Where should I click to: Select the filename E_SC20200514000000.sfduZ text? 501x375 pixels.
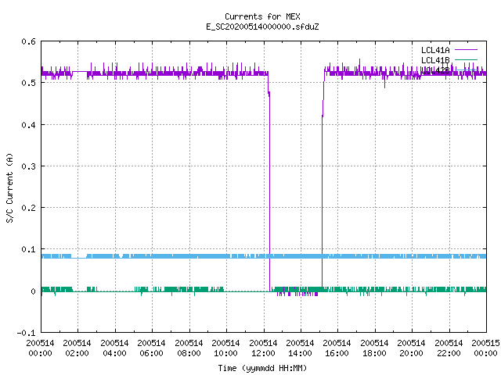pyautogui.click(x=262, y=27)
